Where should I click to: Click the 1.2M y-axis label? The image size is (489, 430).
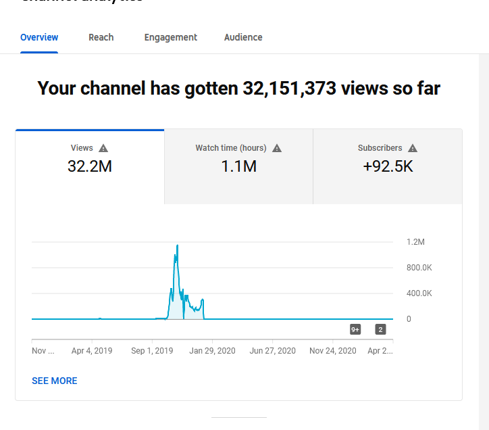click(415, 242)
